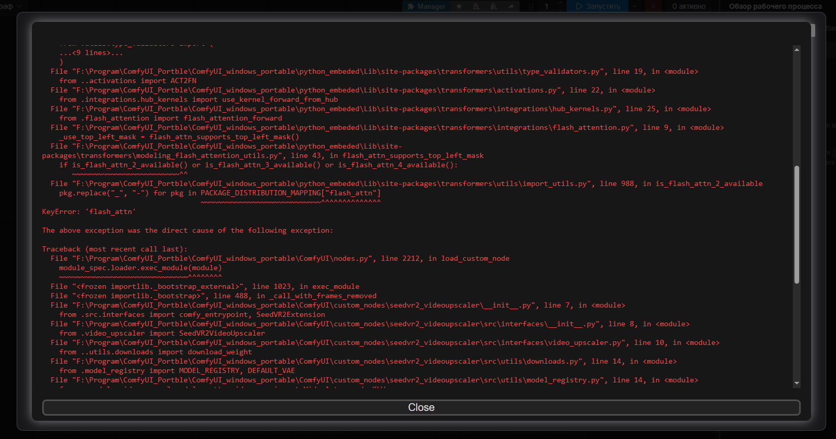Click 'The above exception was the direct cause' line

point(187,230)
